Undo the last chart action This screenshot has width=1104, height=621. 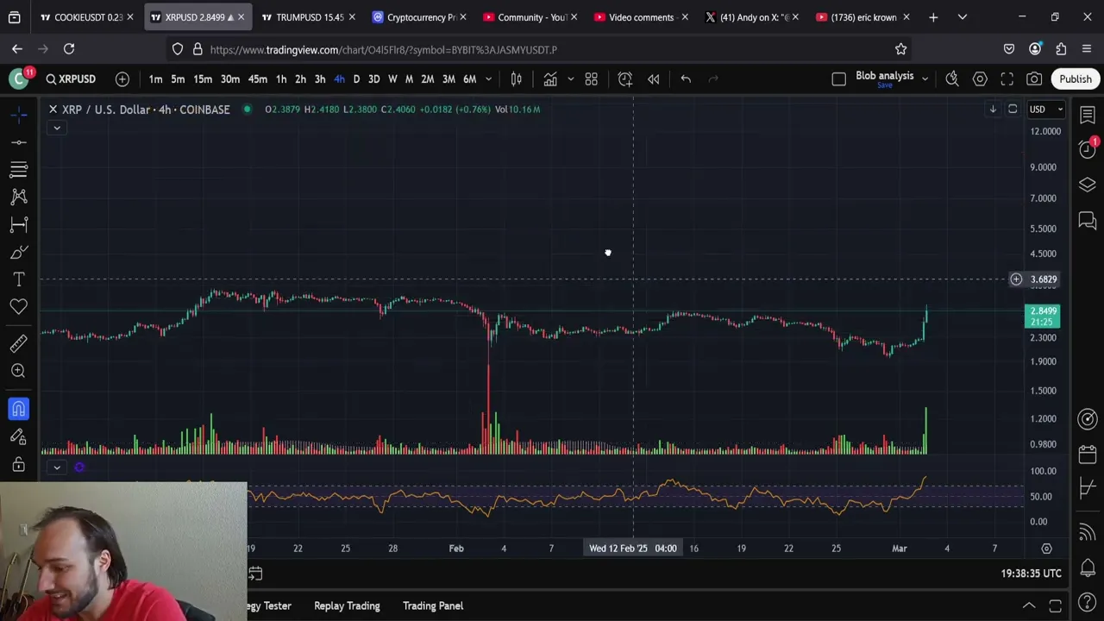point(686,79)
